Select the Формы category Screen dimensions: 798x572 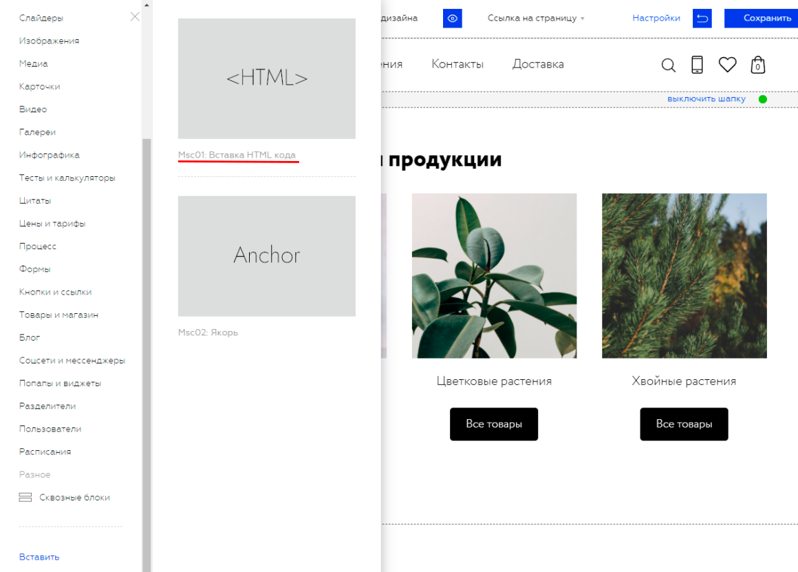(34, 269)
